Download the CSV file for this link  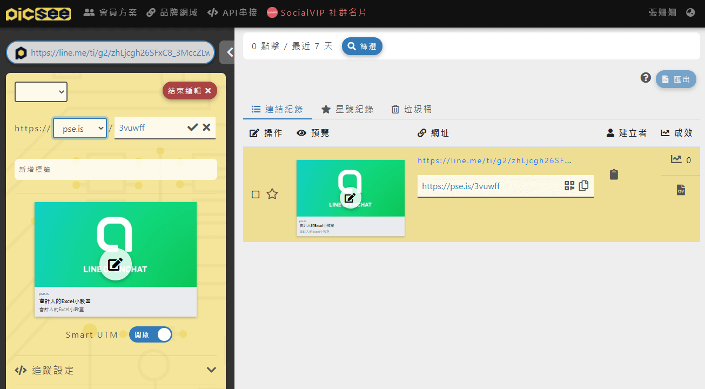tap(681, 190)
